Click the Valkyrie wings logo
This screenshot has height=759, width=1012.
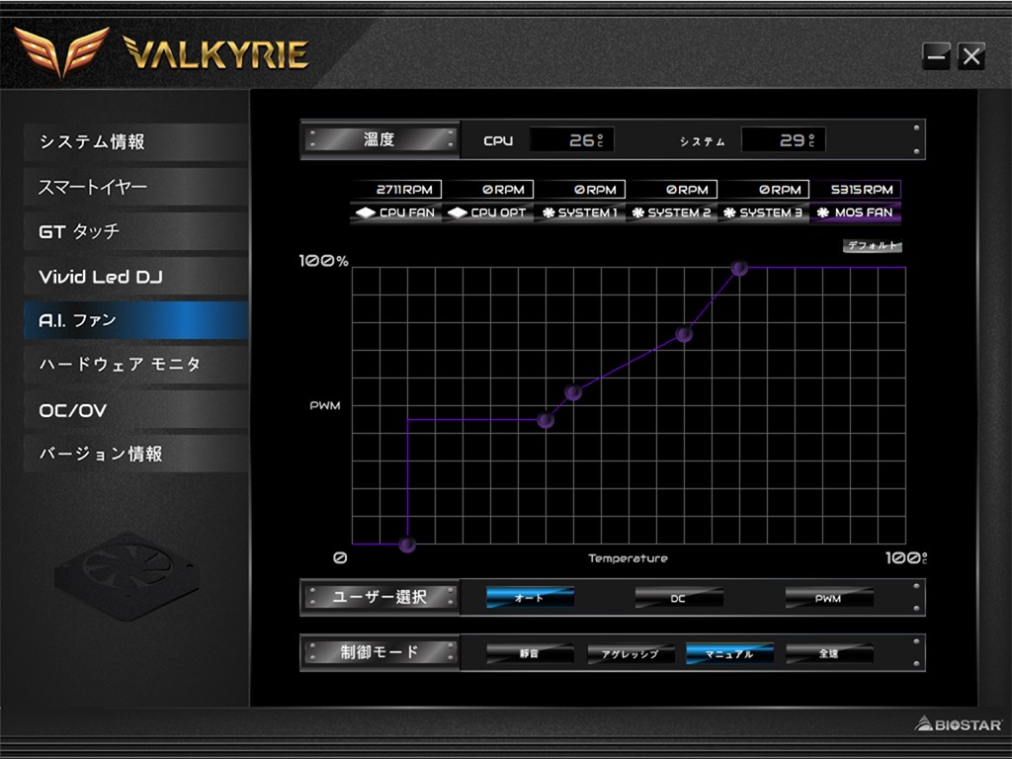click(x=62, y=50)
